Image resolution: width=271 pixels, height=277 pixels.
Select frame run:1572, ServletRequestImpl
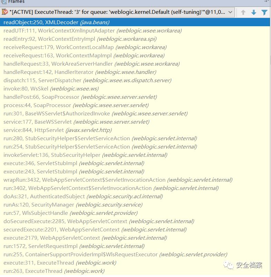coord(135,247)
